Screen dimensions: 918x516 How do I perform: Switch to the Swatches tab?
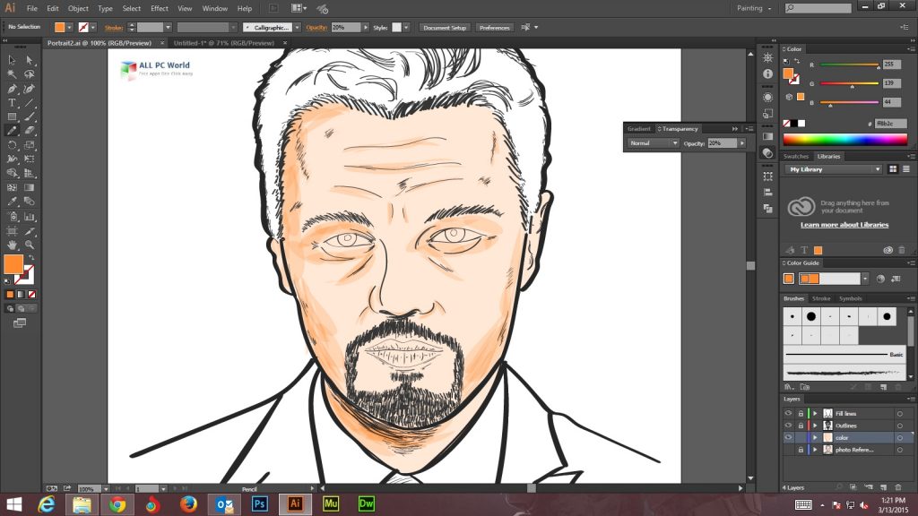[796, 156]
